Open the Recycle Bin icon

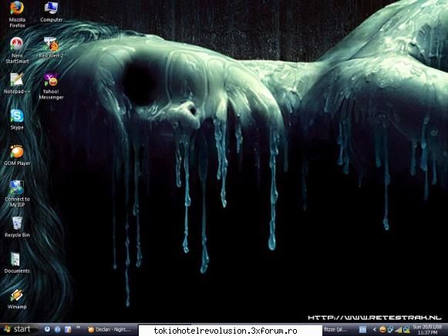[x=17, y=227]
